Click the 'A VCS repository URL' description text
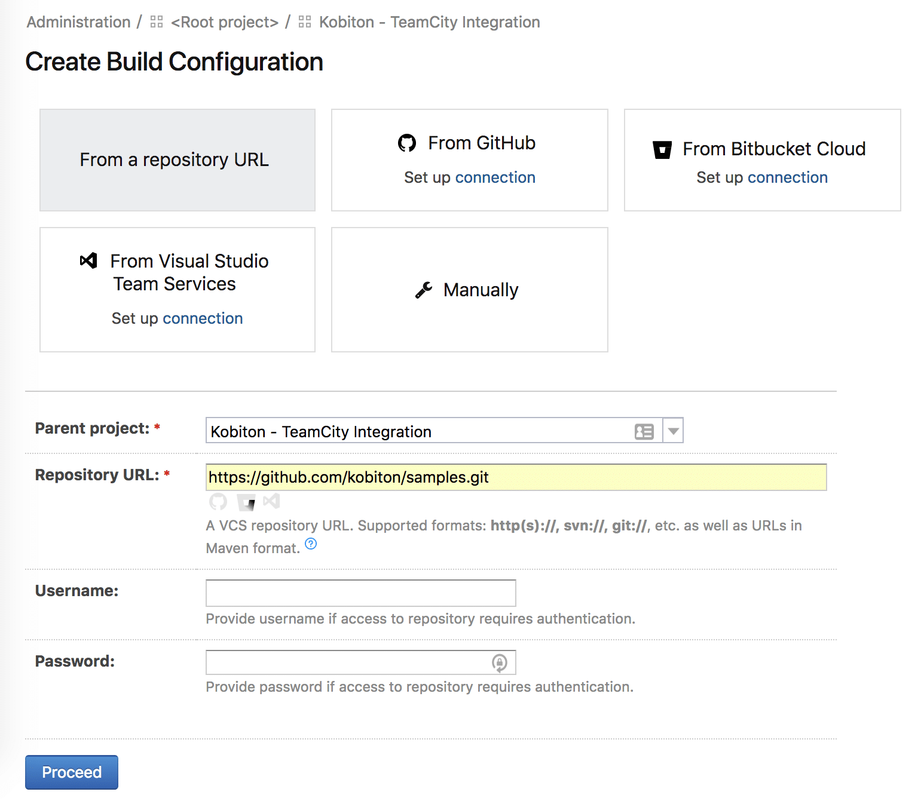Screen dimensions: 924x804 click(x=504, y=537)
